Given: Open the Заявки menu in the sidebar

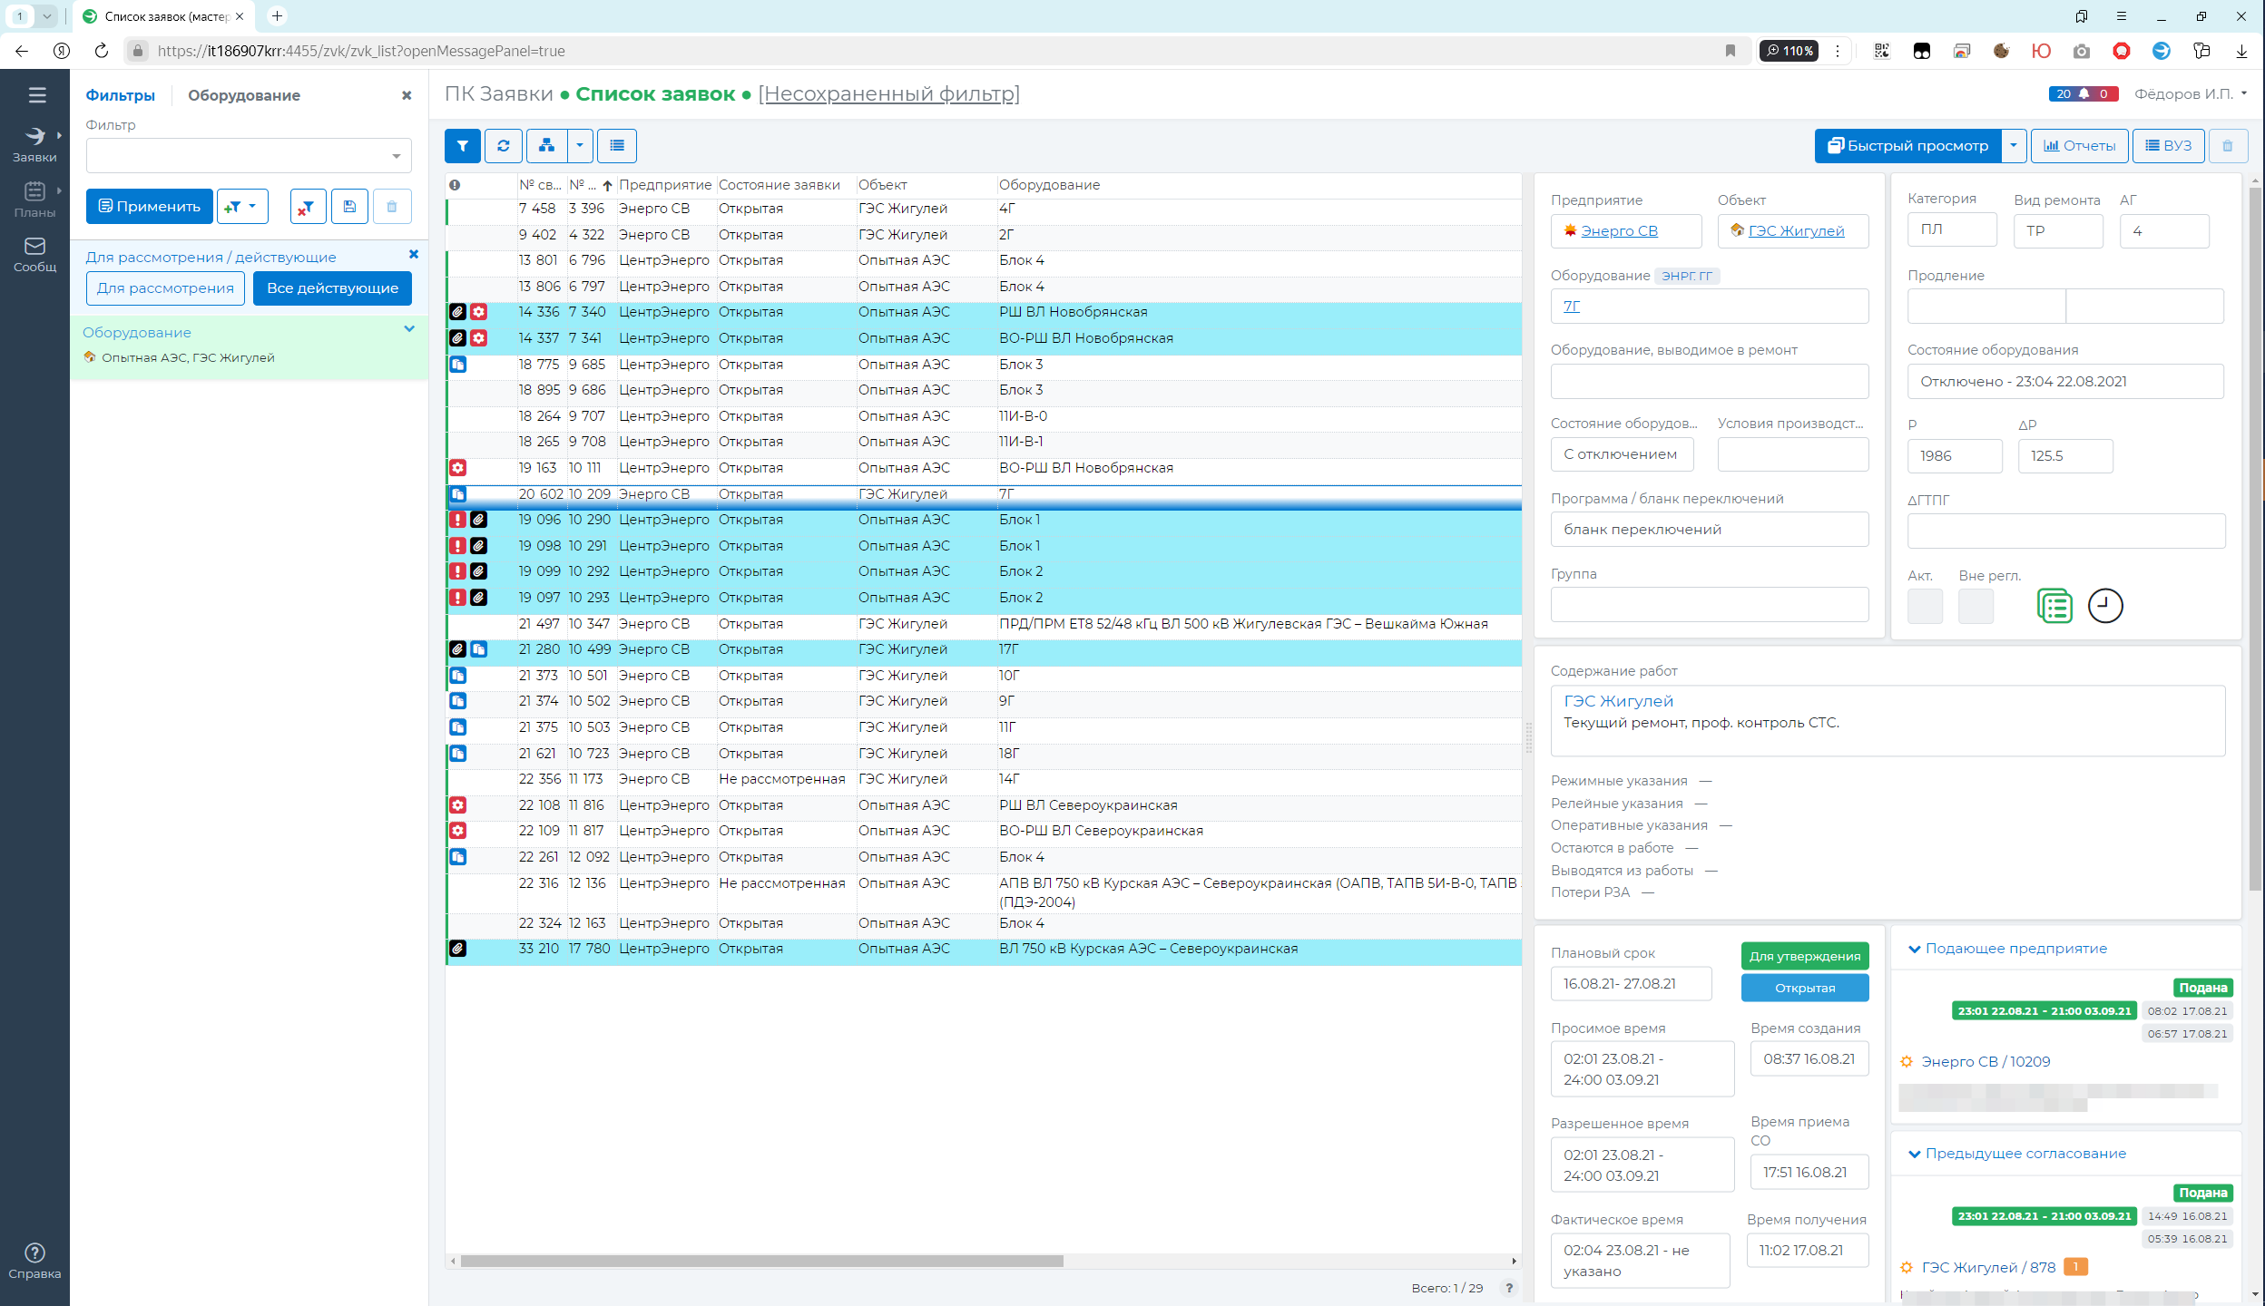Looking at the screenshot, I should tap(34, 143).
